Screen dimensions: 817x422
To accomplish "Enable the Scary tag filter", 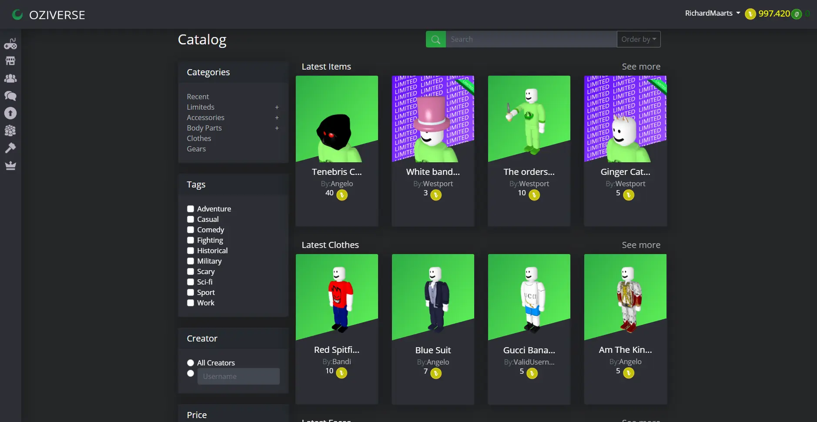I will (x=190, y=271).
